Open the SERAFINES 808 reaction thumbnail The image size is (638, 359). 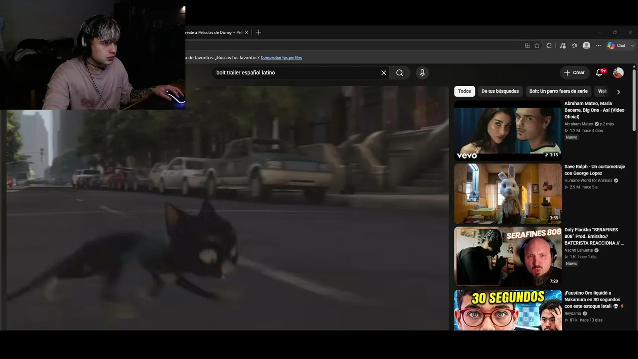(507, 257)
